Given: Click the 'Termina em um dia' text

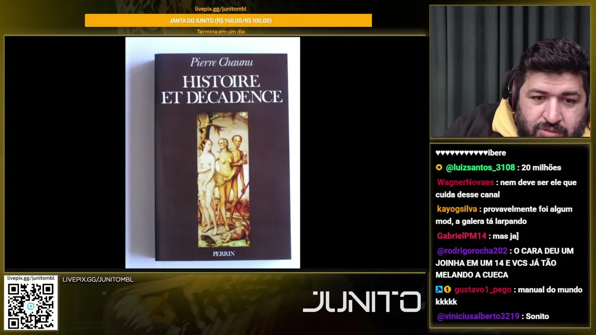Looking at the screenshot, I should [x=221, y=32].
